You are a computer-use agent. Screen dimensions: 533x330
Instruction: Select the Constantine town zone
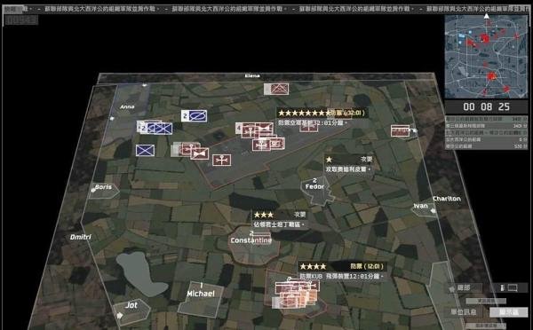pyautogui.click(x=253, y=246)
